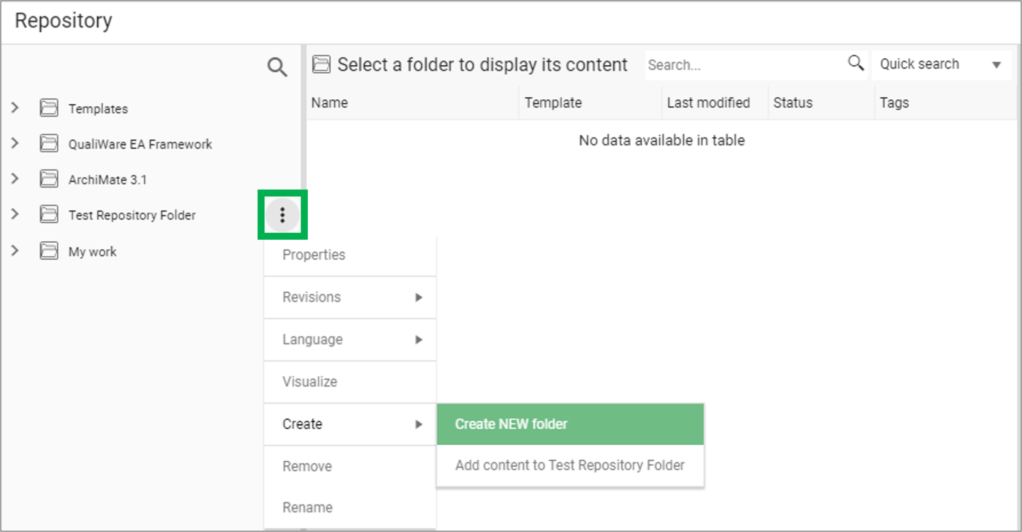Expand the Test Repository Folder tree node
This screenshot has width=1022, height=532.
click(14, 214)
